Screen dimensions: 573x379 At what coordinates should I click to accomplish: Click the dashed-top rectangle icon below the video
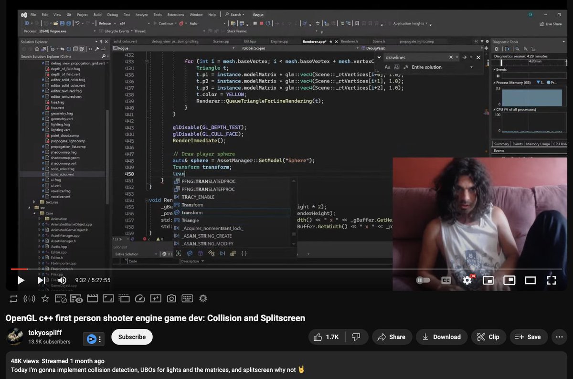coord(124,299)
